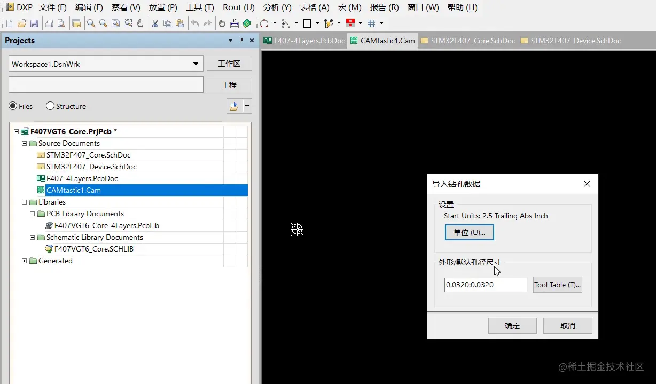The image size is (656, 384).
Task: Collapse the PCB Library Documents folder
Action: [32, 214]
